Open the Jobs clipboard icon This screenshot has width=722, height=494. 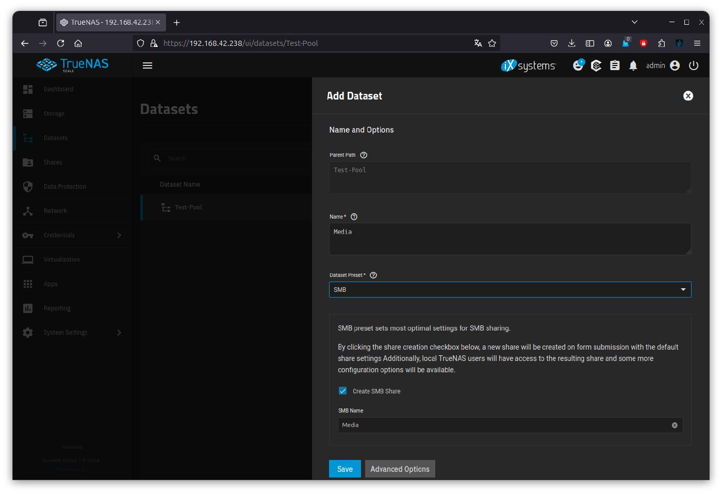[615, 65]
